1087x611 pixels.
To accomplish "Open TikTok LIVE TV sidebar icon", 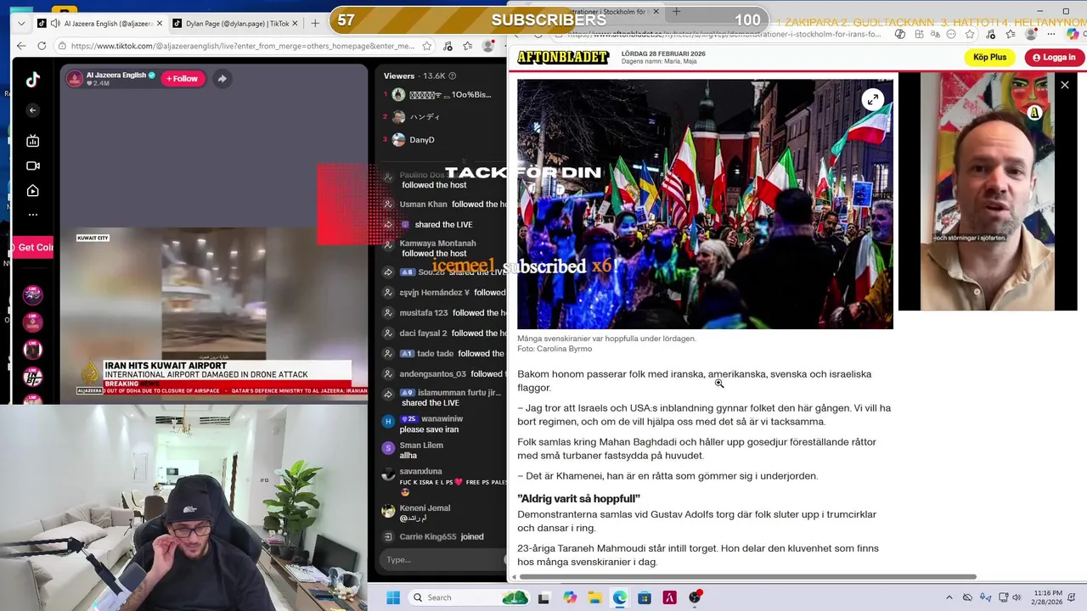I will click(32, 141).
